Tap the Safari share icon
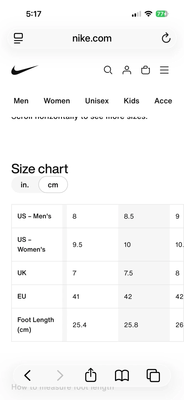The width and height of the screenshot is (184, 400). click(91, 375)
